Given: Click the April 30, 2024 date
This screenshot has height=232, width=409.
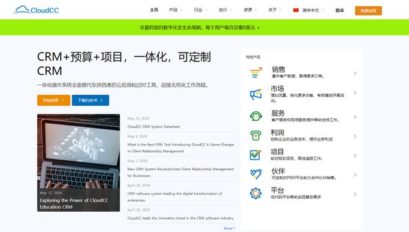Looking at the screenshot, I should [x=139, y=186].
